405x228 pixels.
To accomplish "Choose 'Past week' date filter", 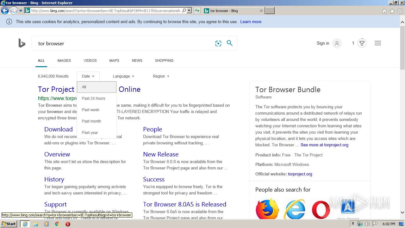I will [97, 110].
